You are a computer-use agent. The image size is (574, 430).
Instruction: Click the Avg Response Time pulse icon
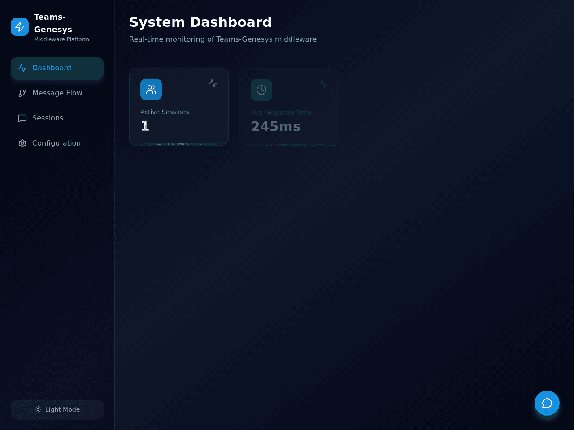pyautogui.click(x=323, y=84)
